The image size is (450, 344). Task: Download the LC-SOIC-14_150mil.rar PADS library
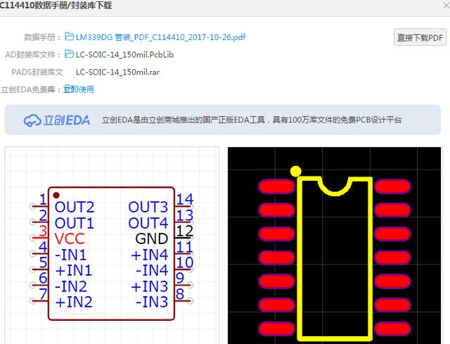coord(117,72)
